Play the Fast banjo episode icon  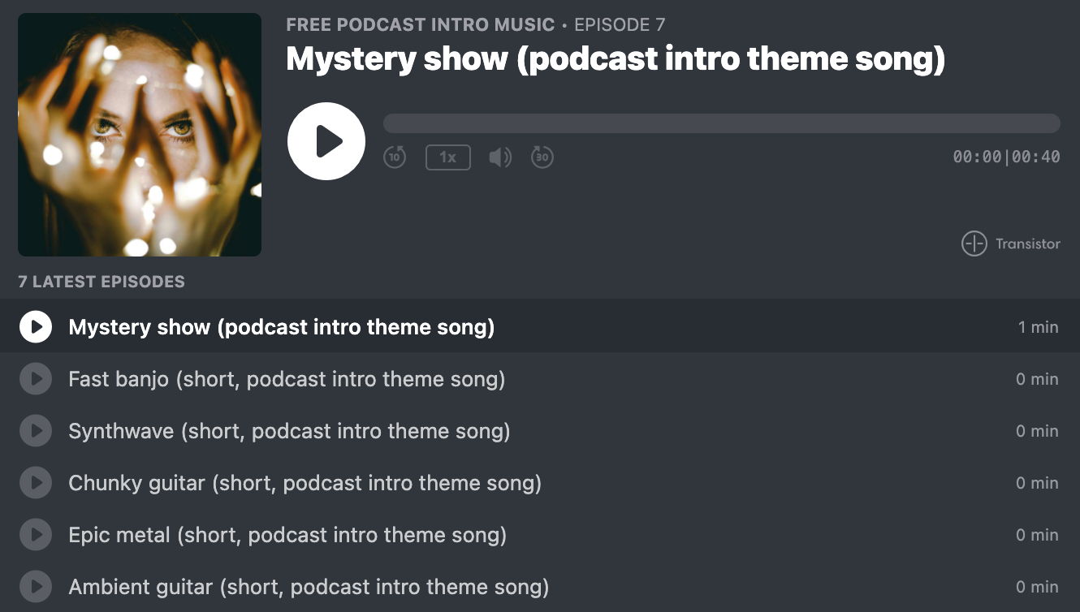click(x=36, y=379)
